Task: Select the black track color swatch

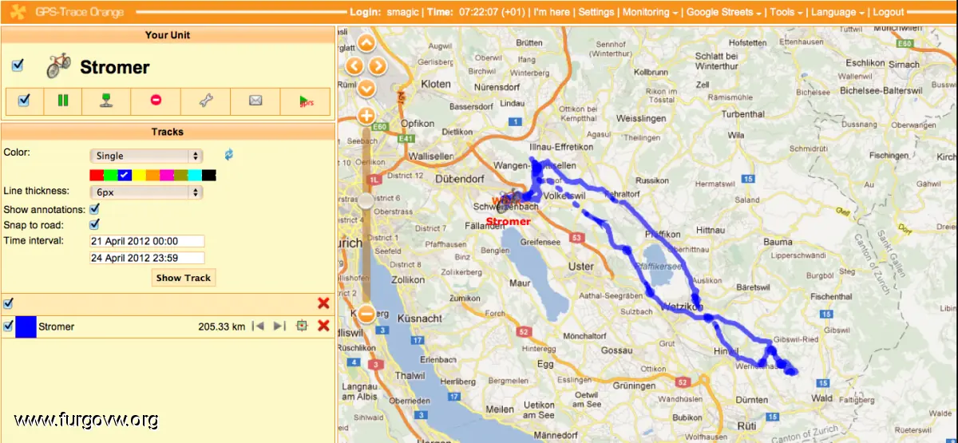Action: [209, 174]
